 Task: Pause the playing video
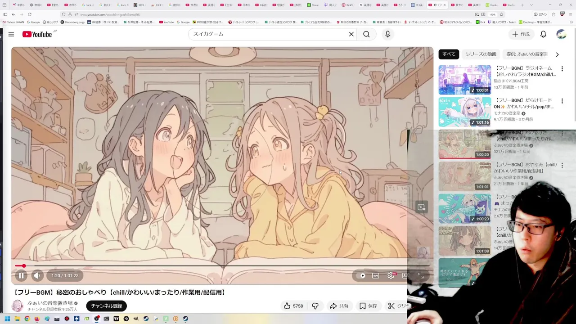coord(21,275)
